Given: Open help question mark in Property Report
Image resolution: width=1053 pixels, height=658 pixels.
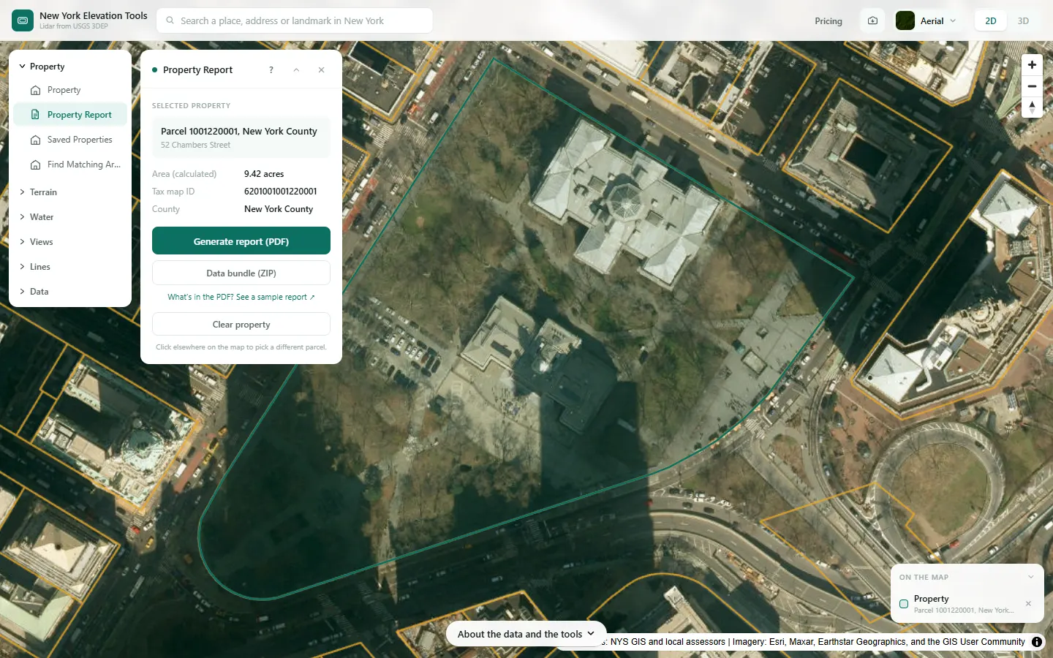Looking at the screenshot, I should point(271,70).
